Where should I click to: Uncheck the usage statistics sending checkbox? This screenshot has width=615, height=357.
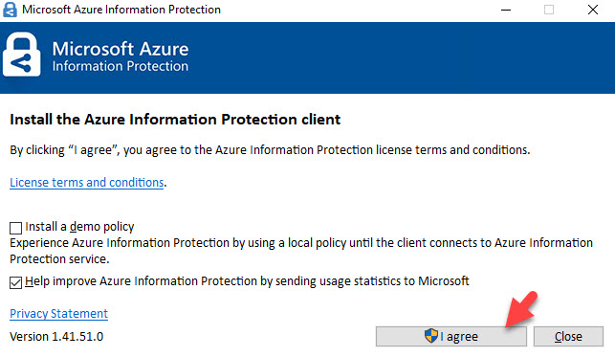tap(15, 282)
